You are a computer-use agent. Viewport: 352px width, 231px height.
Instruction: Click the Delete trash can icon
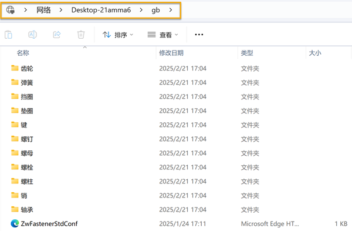tap(81, 35)
